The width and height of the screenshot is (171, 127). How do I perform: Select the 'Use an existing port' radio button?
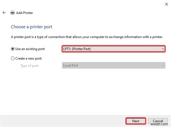(x=13, y=49)
